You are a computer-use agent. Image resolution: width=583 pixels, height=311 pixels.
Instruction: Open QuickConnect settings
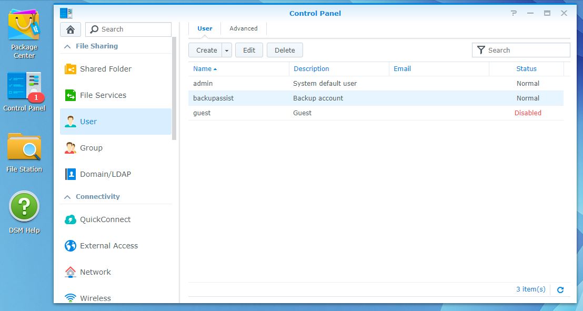coord(116,219)
